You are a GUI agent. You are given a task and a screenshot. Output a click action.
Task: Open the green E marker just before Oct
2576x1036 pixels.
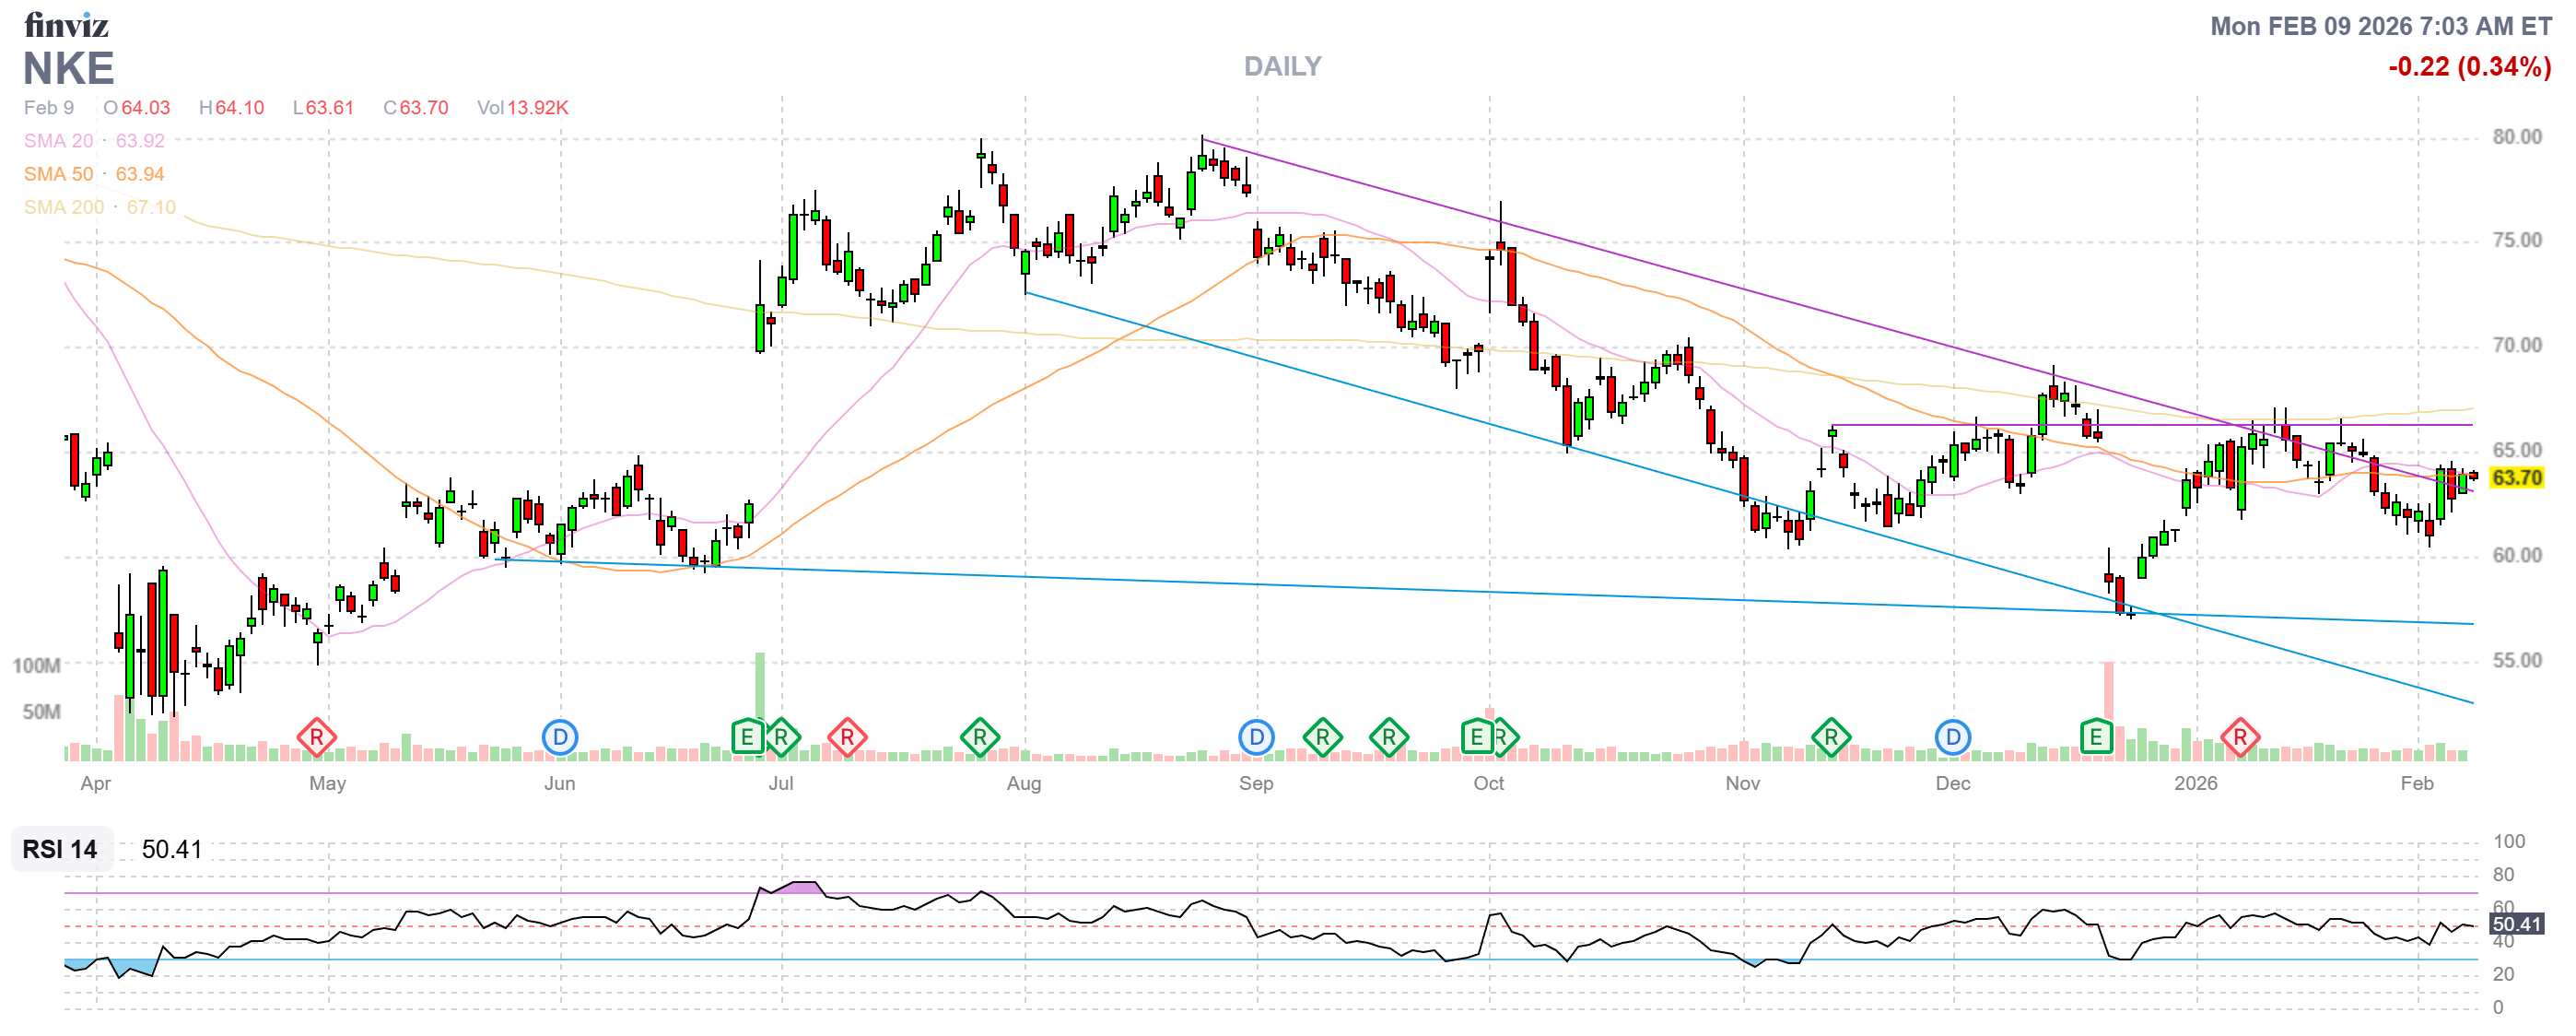[1476, 738]
